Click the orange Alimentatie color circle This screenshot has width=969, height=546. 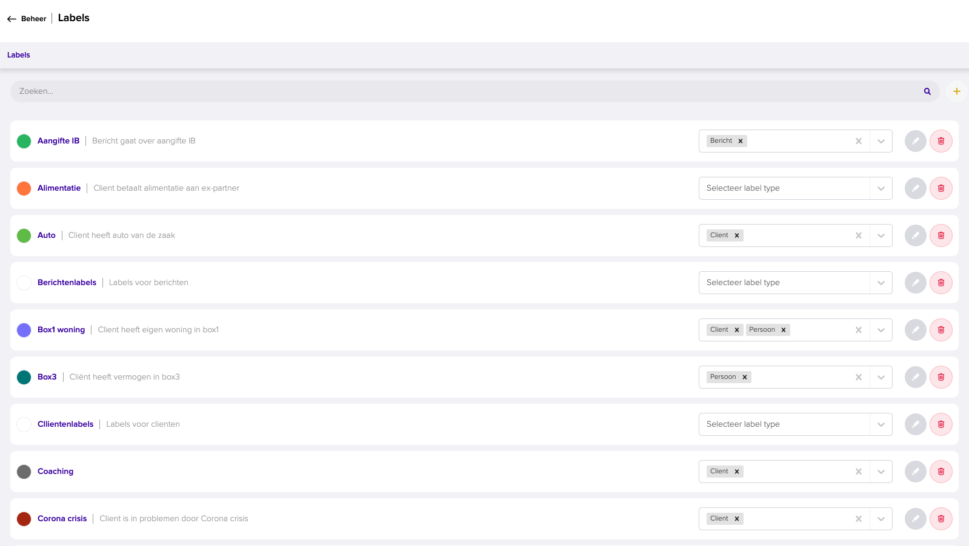24,188
